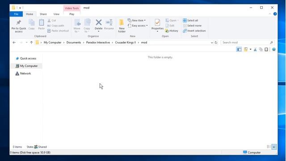Click the copy icon in small toolbar

[x=261, y=49]
